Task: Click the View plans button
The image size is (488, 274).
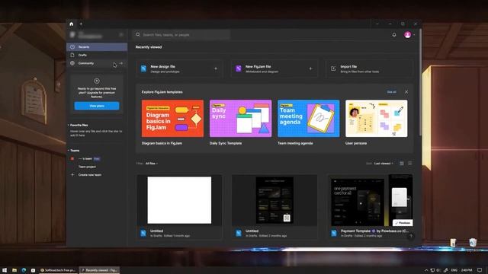Action: pyautogui.click(x=97, y=106)
